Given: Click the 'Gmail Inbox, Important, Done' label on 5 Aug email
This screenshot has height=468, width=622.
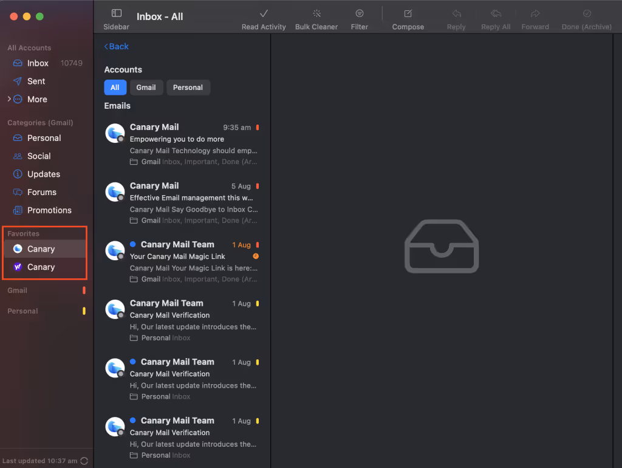Looking at the screenshot, I should pyautogui.click(x=199, y=220).
